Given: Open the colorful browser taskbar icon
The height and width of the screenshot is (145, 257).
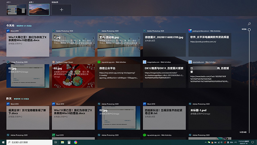Looking at the screenshot, I should 76,142.
